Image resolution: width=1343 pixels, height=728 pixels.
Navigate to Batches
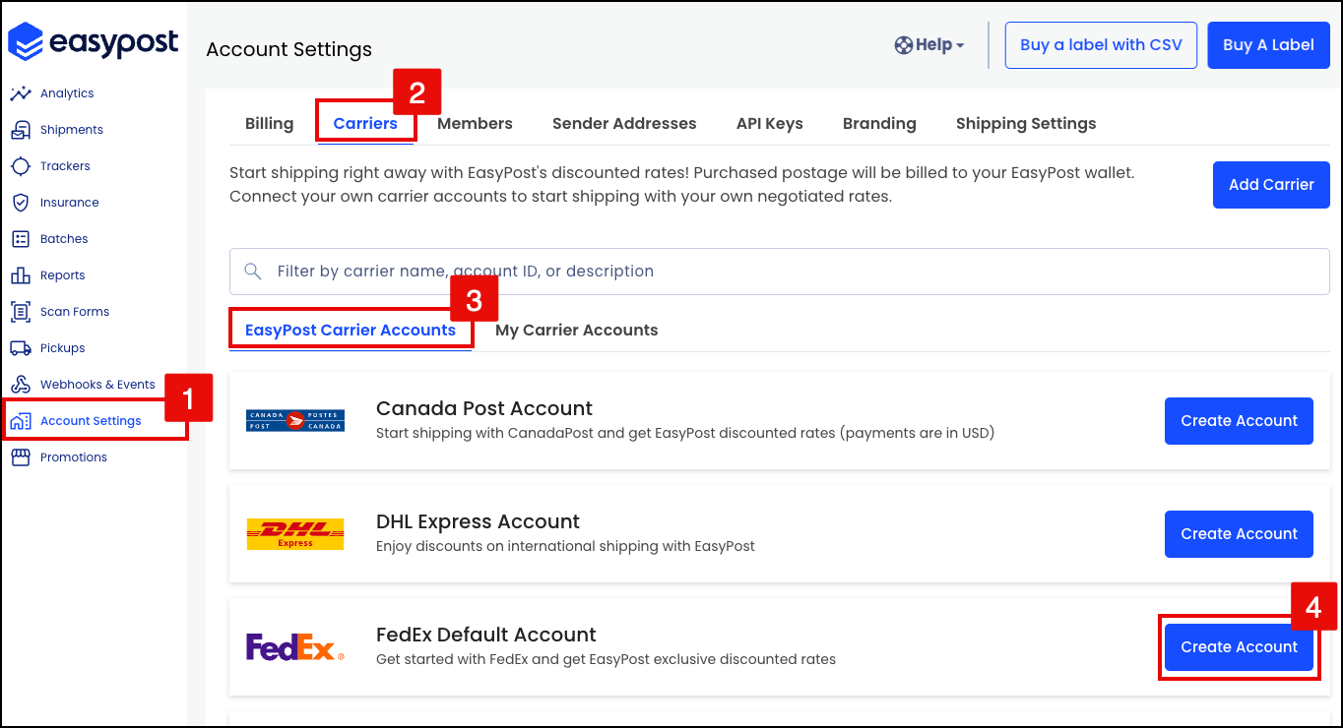pyautogui.click(x=64, y=239)
